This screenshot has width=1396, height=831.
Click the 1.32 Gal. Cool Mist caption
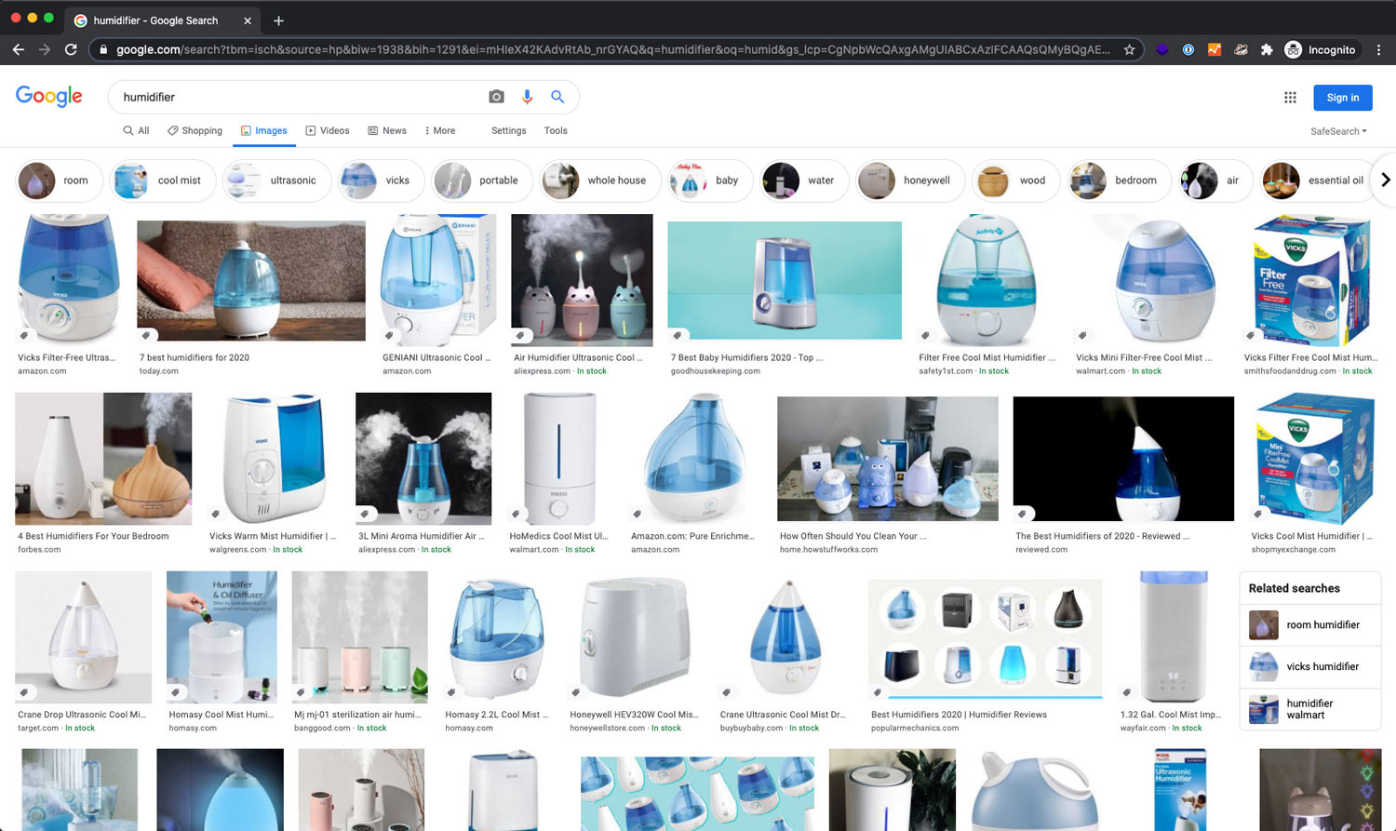pyautogui.click(x=1171, y=715)
